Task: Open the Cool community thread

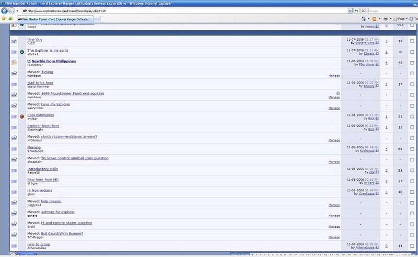Action: tap(41, 115)
